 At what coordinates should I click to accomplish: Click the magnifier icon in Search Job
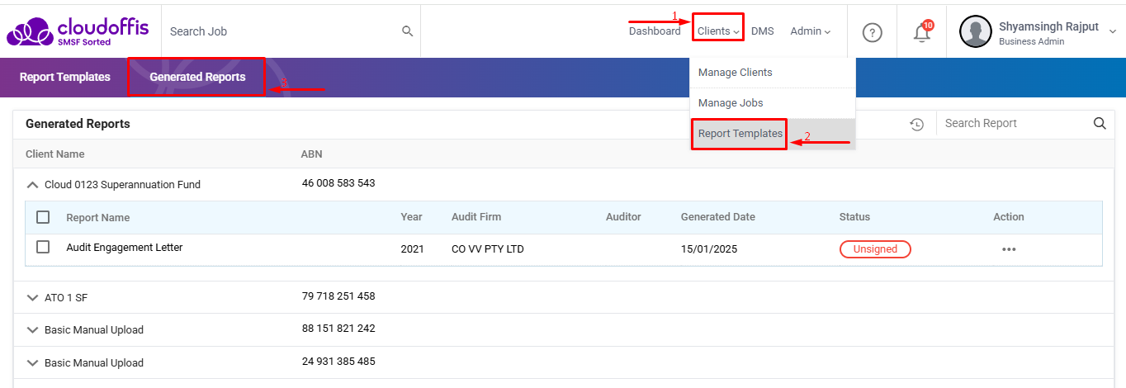point(407,31)
